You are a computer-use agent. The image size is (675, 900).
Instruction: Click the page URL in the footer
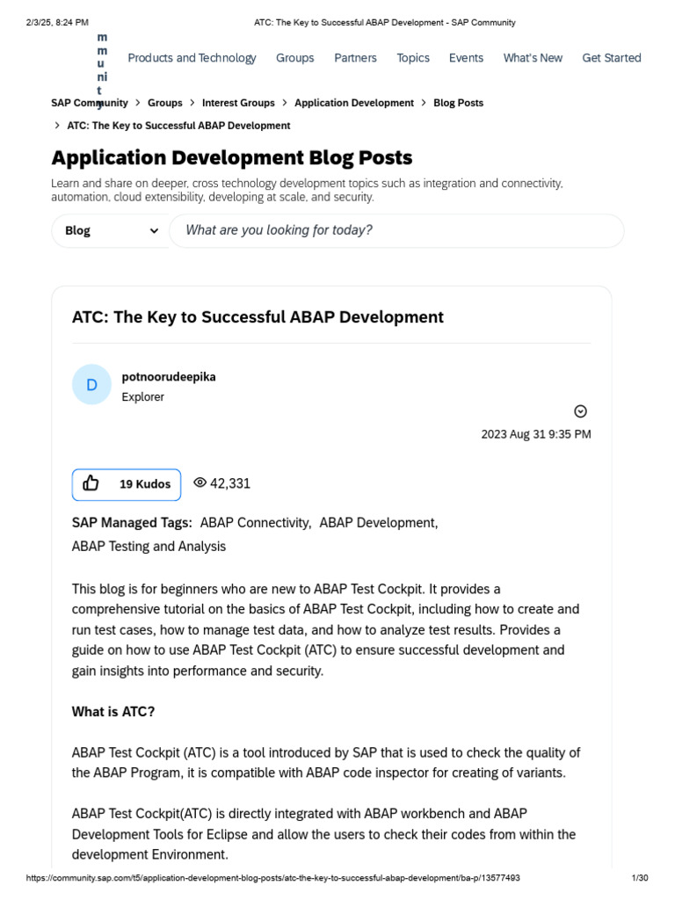coord(273,878)
